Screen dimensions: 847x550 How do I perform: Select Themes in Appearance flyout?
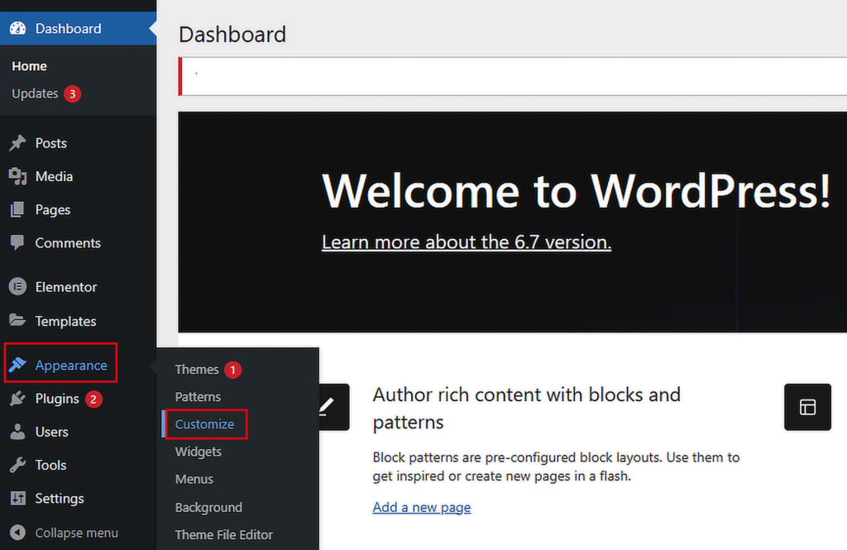tap(197, 370)
